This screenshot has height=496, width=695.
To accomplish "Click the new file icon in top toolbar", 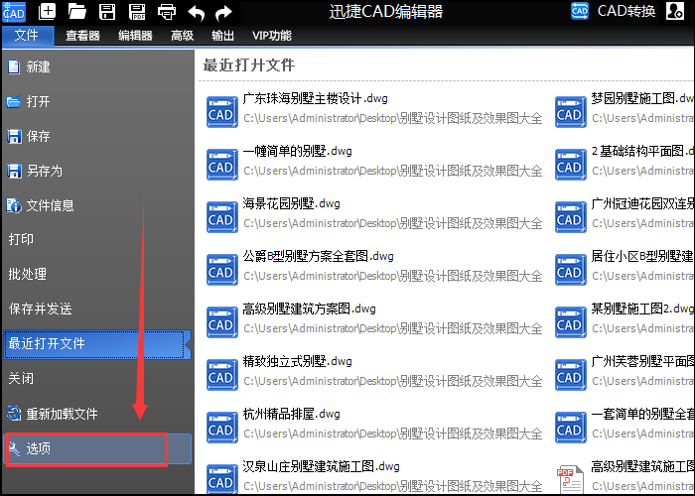I will point(47,12).
